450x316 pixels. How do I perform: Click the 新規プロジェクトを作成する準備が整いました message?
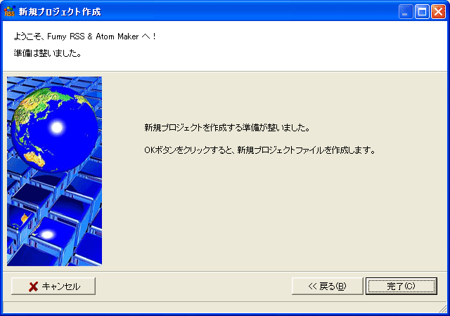pyautogui.click(x=227, y=128)
